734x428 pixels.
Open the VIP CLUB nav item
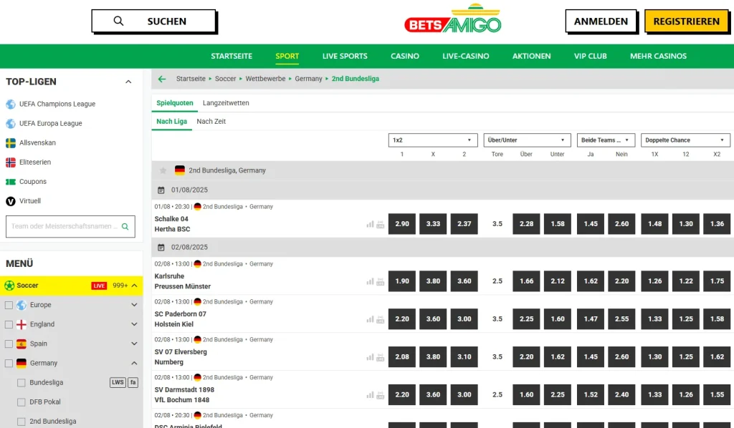591,56
